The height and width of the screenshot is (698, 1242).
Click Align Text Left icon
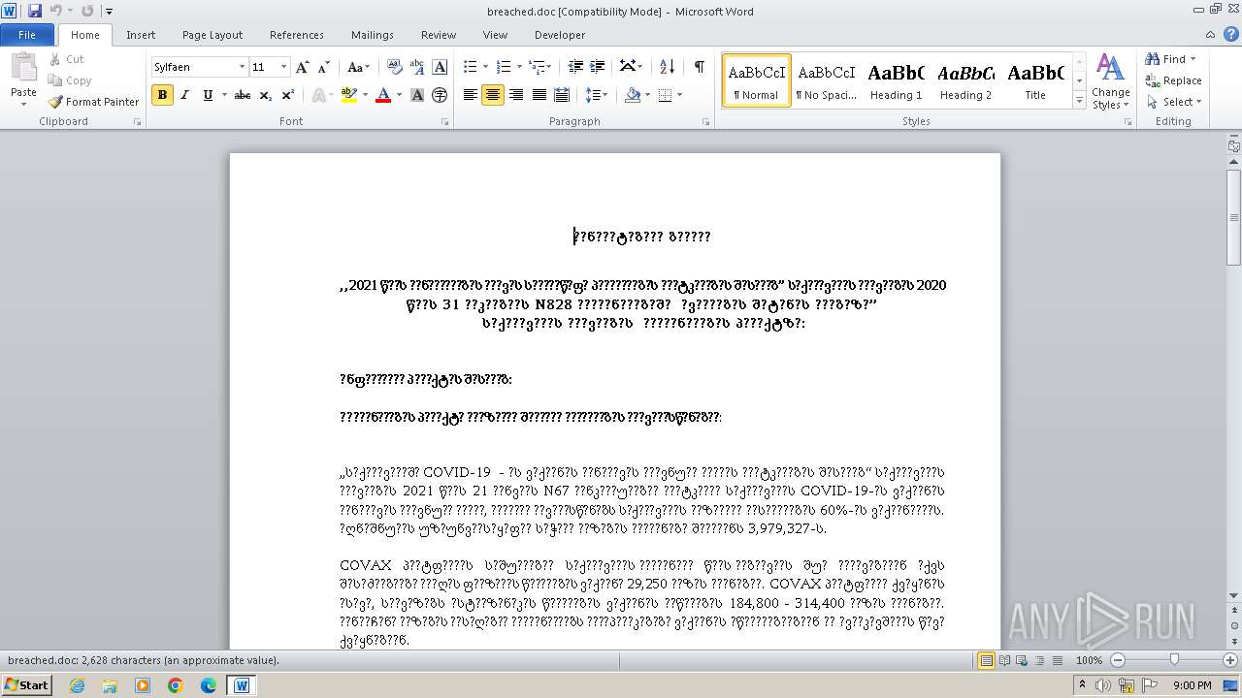tap(471, 95)
